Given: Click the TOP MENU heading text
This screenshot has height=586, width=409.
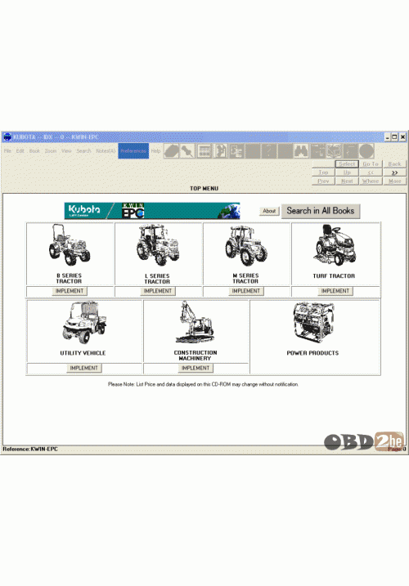Looking at the screenshot, I should coord(204,189).
